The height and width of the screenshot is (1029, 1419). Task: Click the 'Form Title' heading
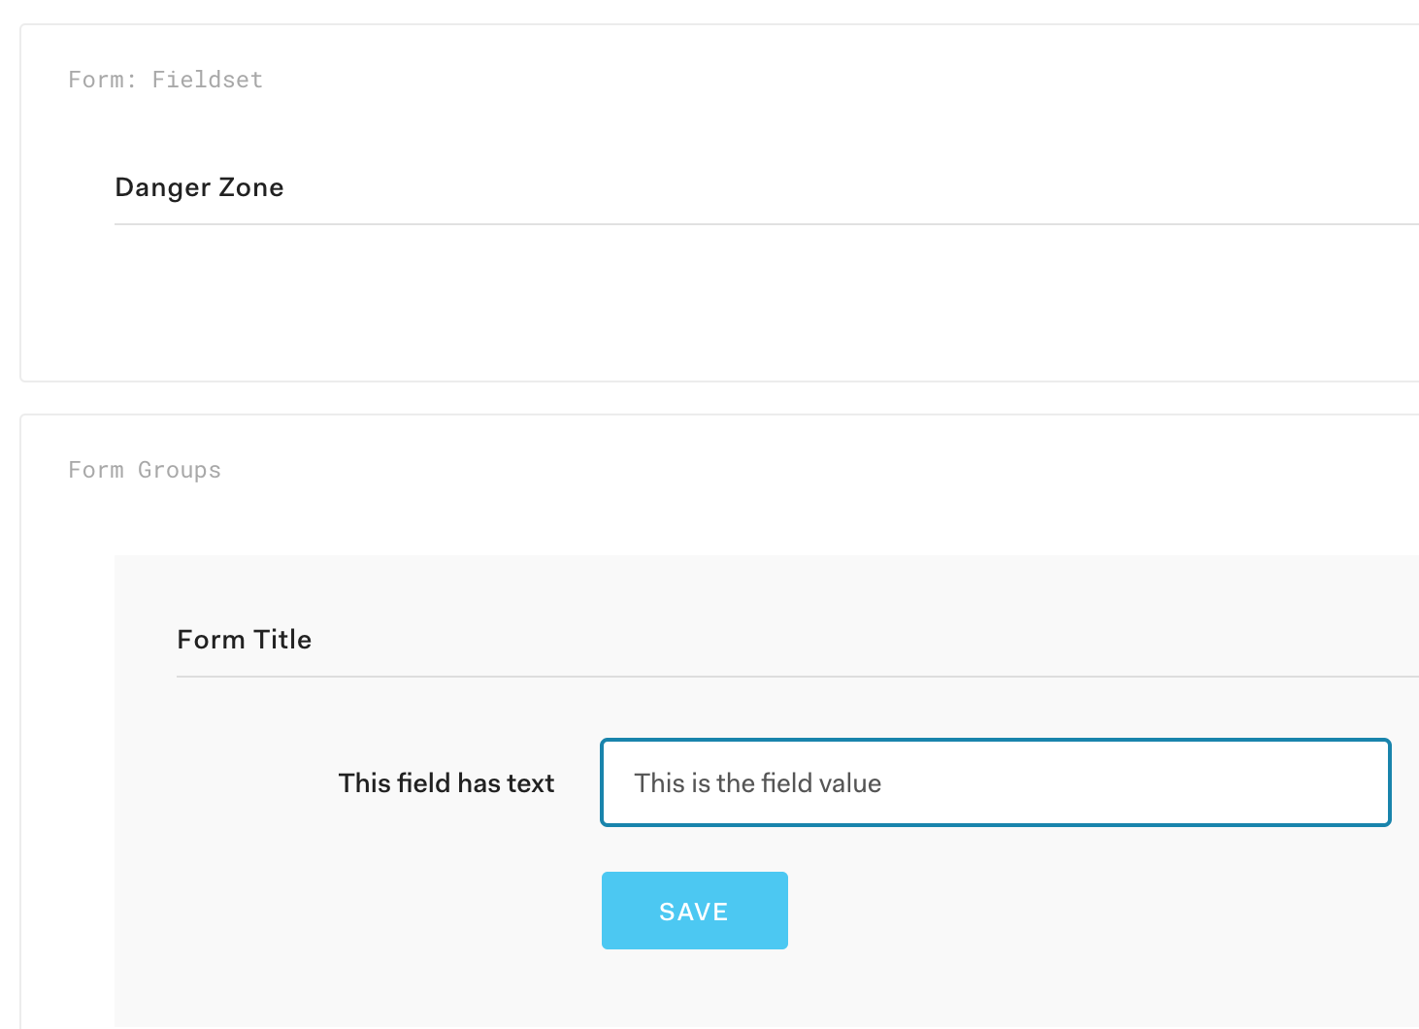(x=244, y=640)
